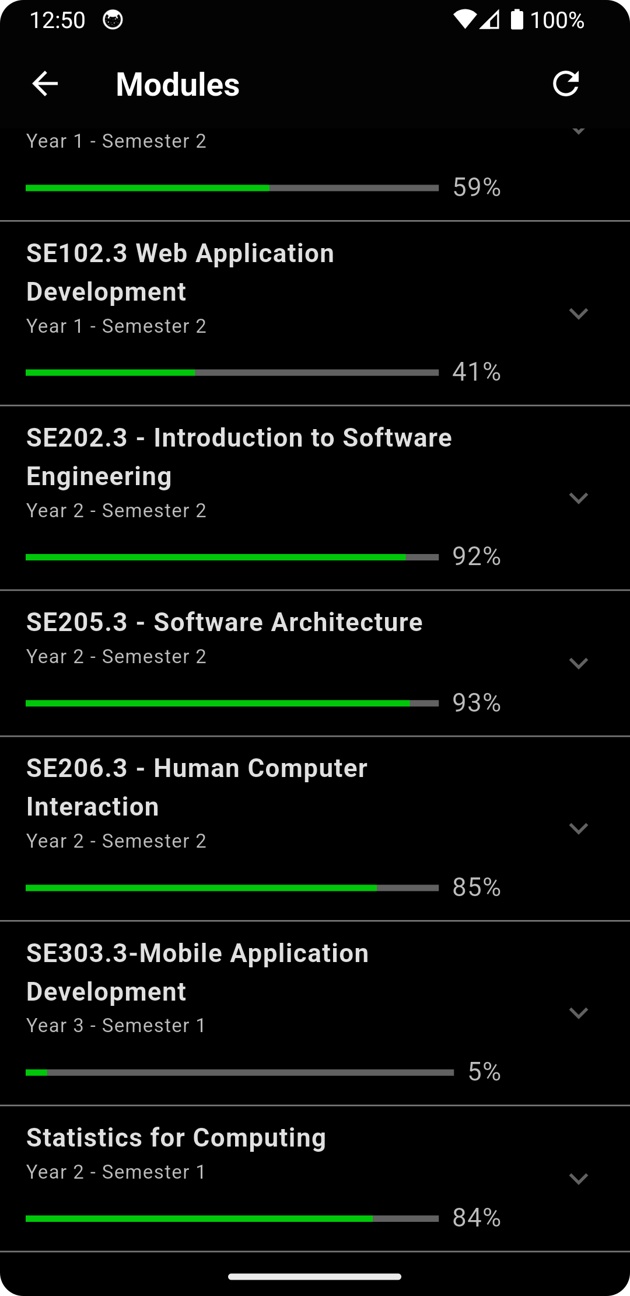Expand the SE205.3 Software Architecture chevron

578,663
